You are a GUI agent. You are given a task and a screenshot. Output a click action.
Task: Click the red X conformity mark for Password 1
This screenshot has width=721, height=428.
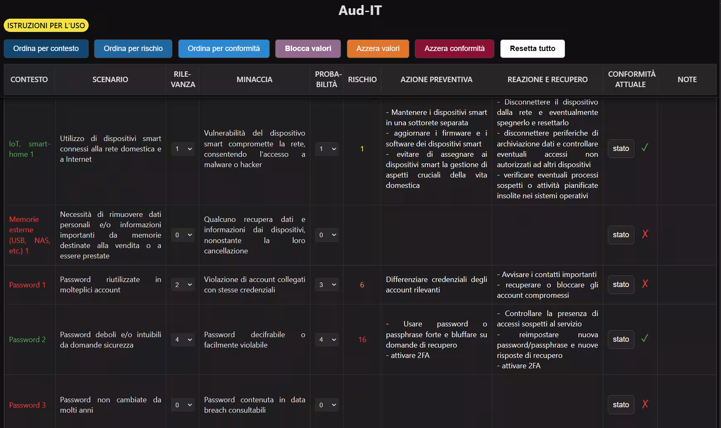[x=645, y=285]
